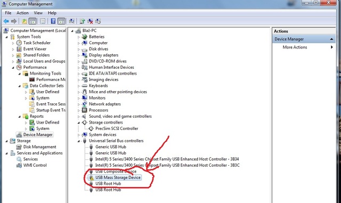Click the Properties toolbar icon
This screenshot has width=341, height=203.
pyautogui.click(x=43, y=21)
